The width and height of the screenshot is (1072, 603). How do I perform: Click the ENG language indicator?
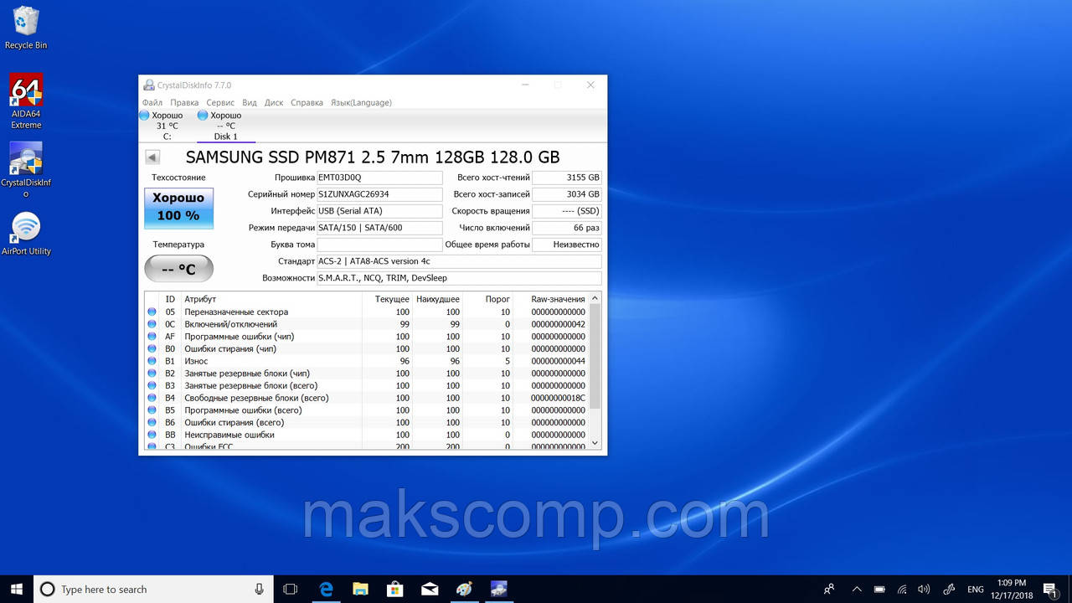pyautogui.click(x=975, y=589)
